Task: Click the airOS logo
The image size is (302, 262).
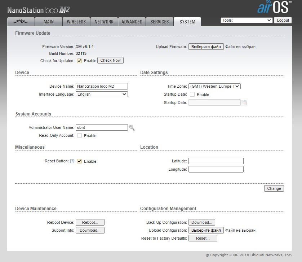Action: click(x=274, y=7)
